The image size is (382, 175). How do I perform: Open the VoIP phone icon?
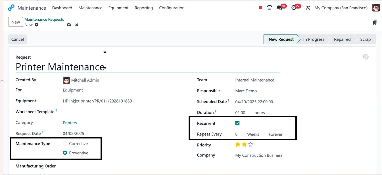pyautogui.click(x=270, y=8)
